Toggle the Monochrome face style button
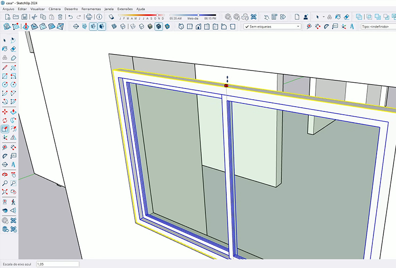This screenshot has width=396, height=268. click(168, 27)
